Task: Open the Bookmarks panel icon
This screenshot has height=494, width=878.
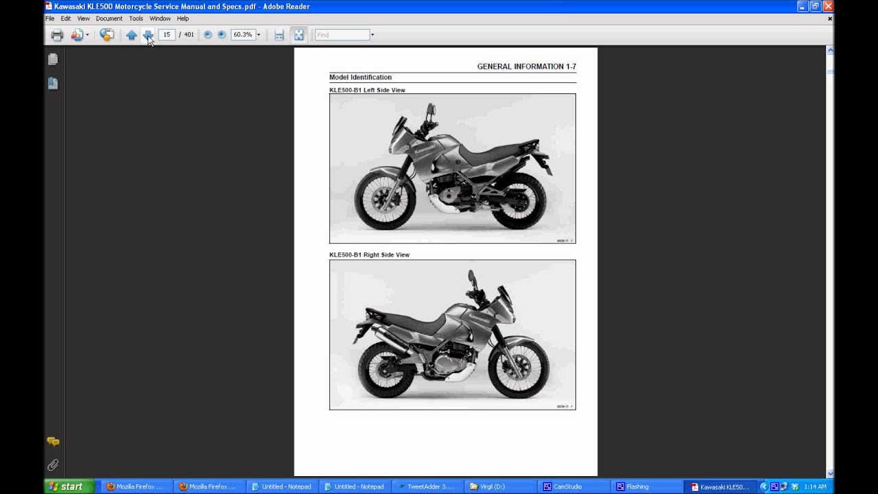Action: (53, 83)
